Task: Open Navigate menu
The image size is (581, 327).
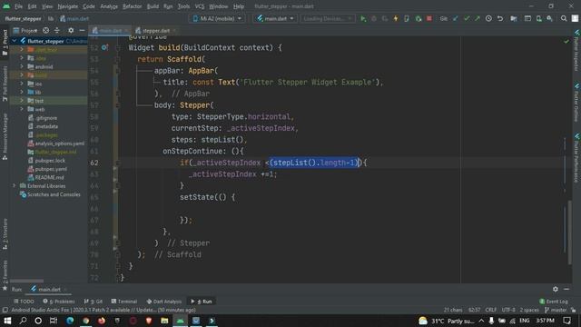Action: click(x=68, y=6)
